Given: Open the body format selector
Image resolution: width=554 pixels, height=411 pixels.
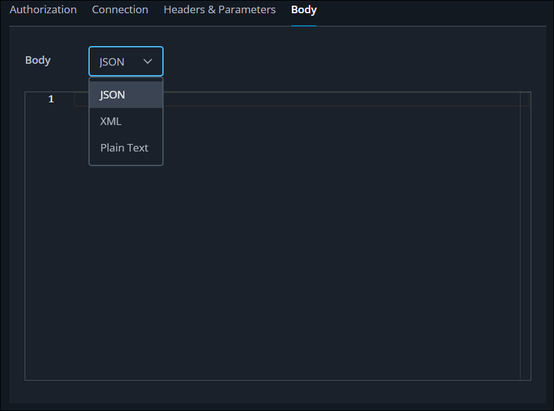Looking at the screenshot, I should point(125,62).
